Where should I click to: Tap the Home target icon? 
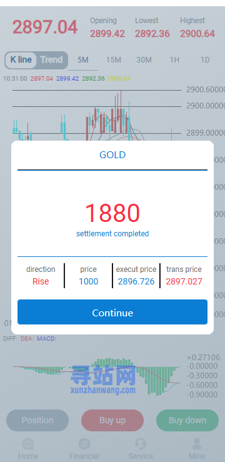pyautogui.click(x=28, y=444)
